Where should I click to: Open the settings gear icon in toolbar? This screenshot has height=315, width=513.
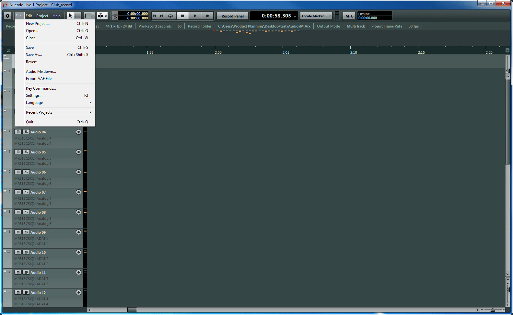coord(7,16)
